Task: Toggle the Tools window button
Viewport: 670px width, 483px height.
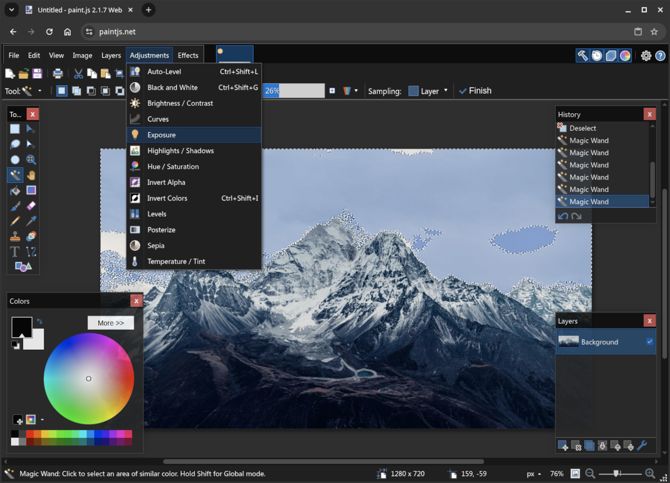Action: pyautogui.click(x=583, y=56)
